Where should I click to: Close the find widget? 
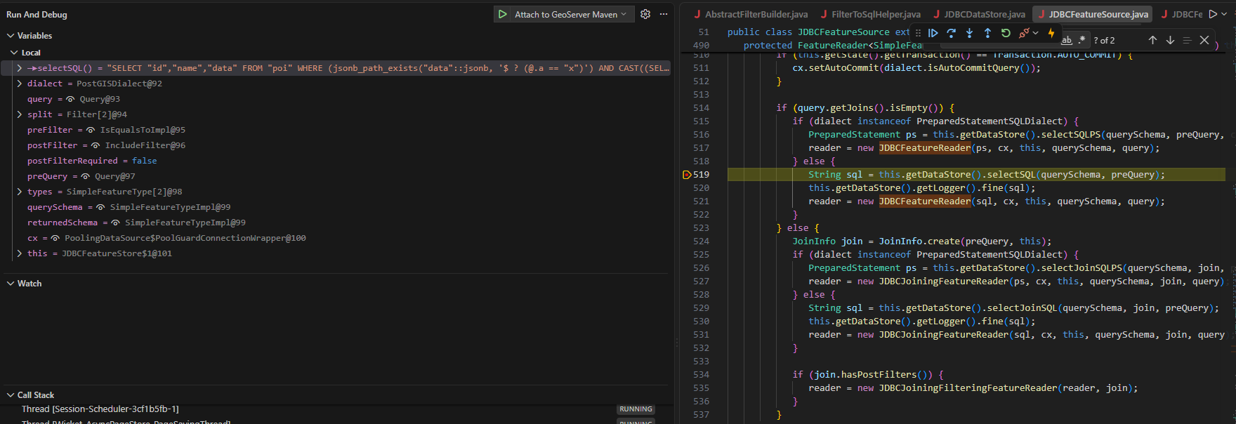(1204, 40)
